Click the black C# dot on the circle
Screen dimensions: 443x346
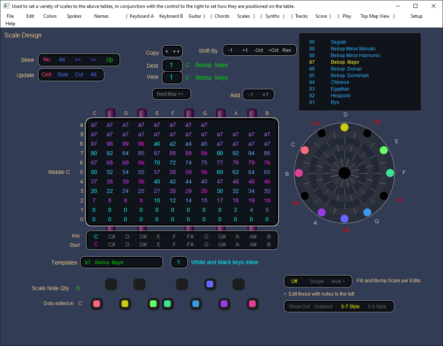click(x=321, y=133)
